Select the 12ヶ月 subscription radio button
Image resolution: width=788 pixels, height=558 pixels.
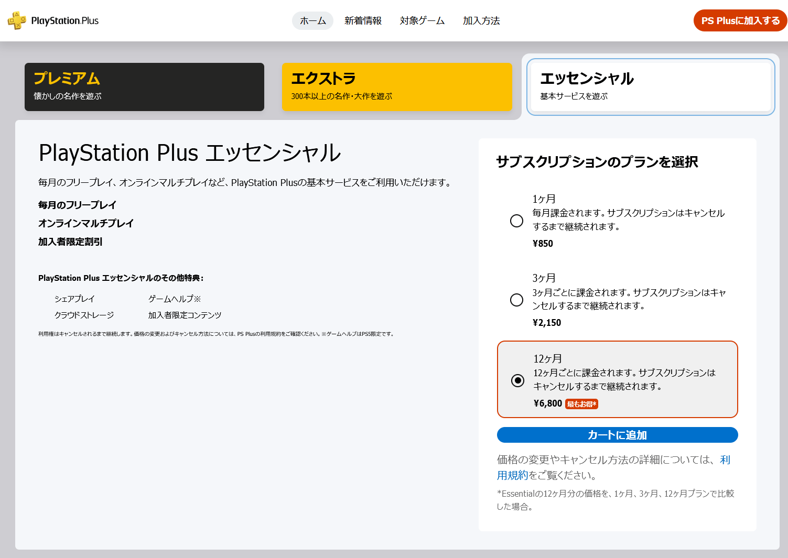517,380
